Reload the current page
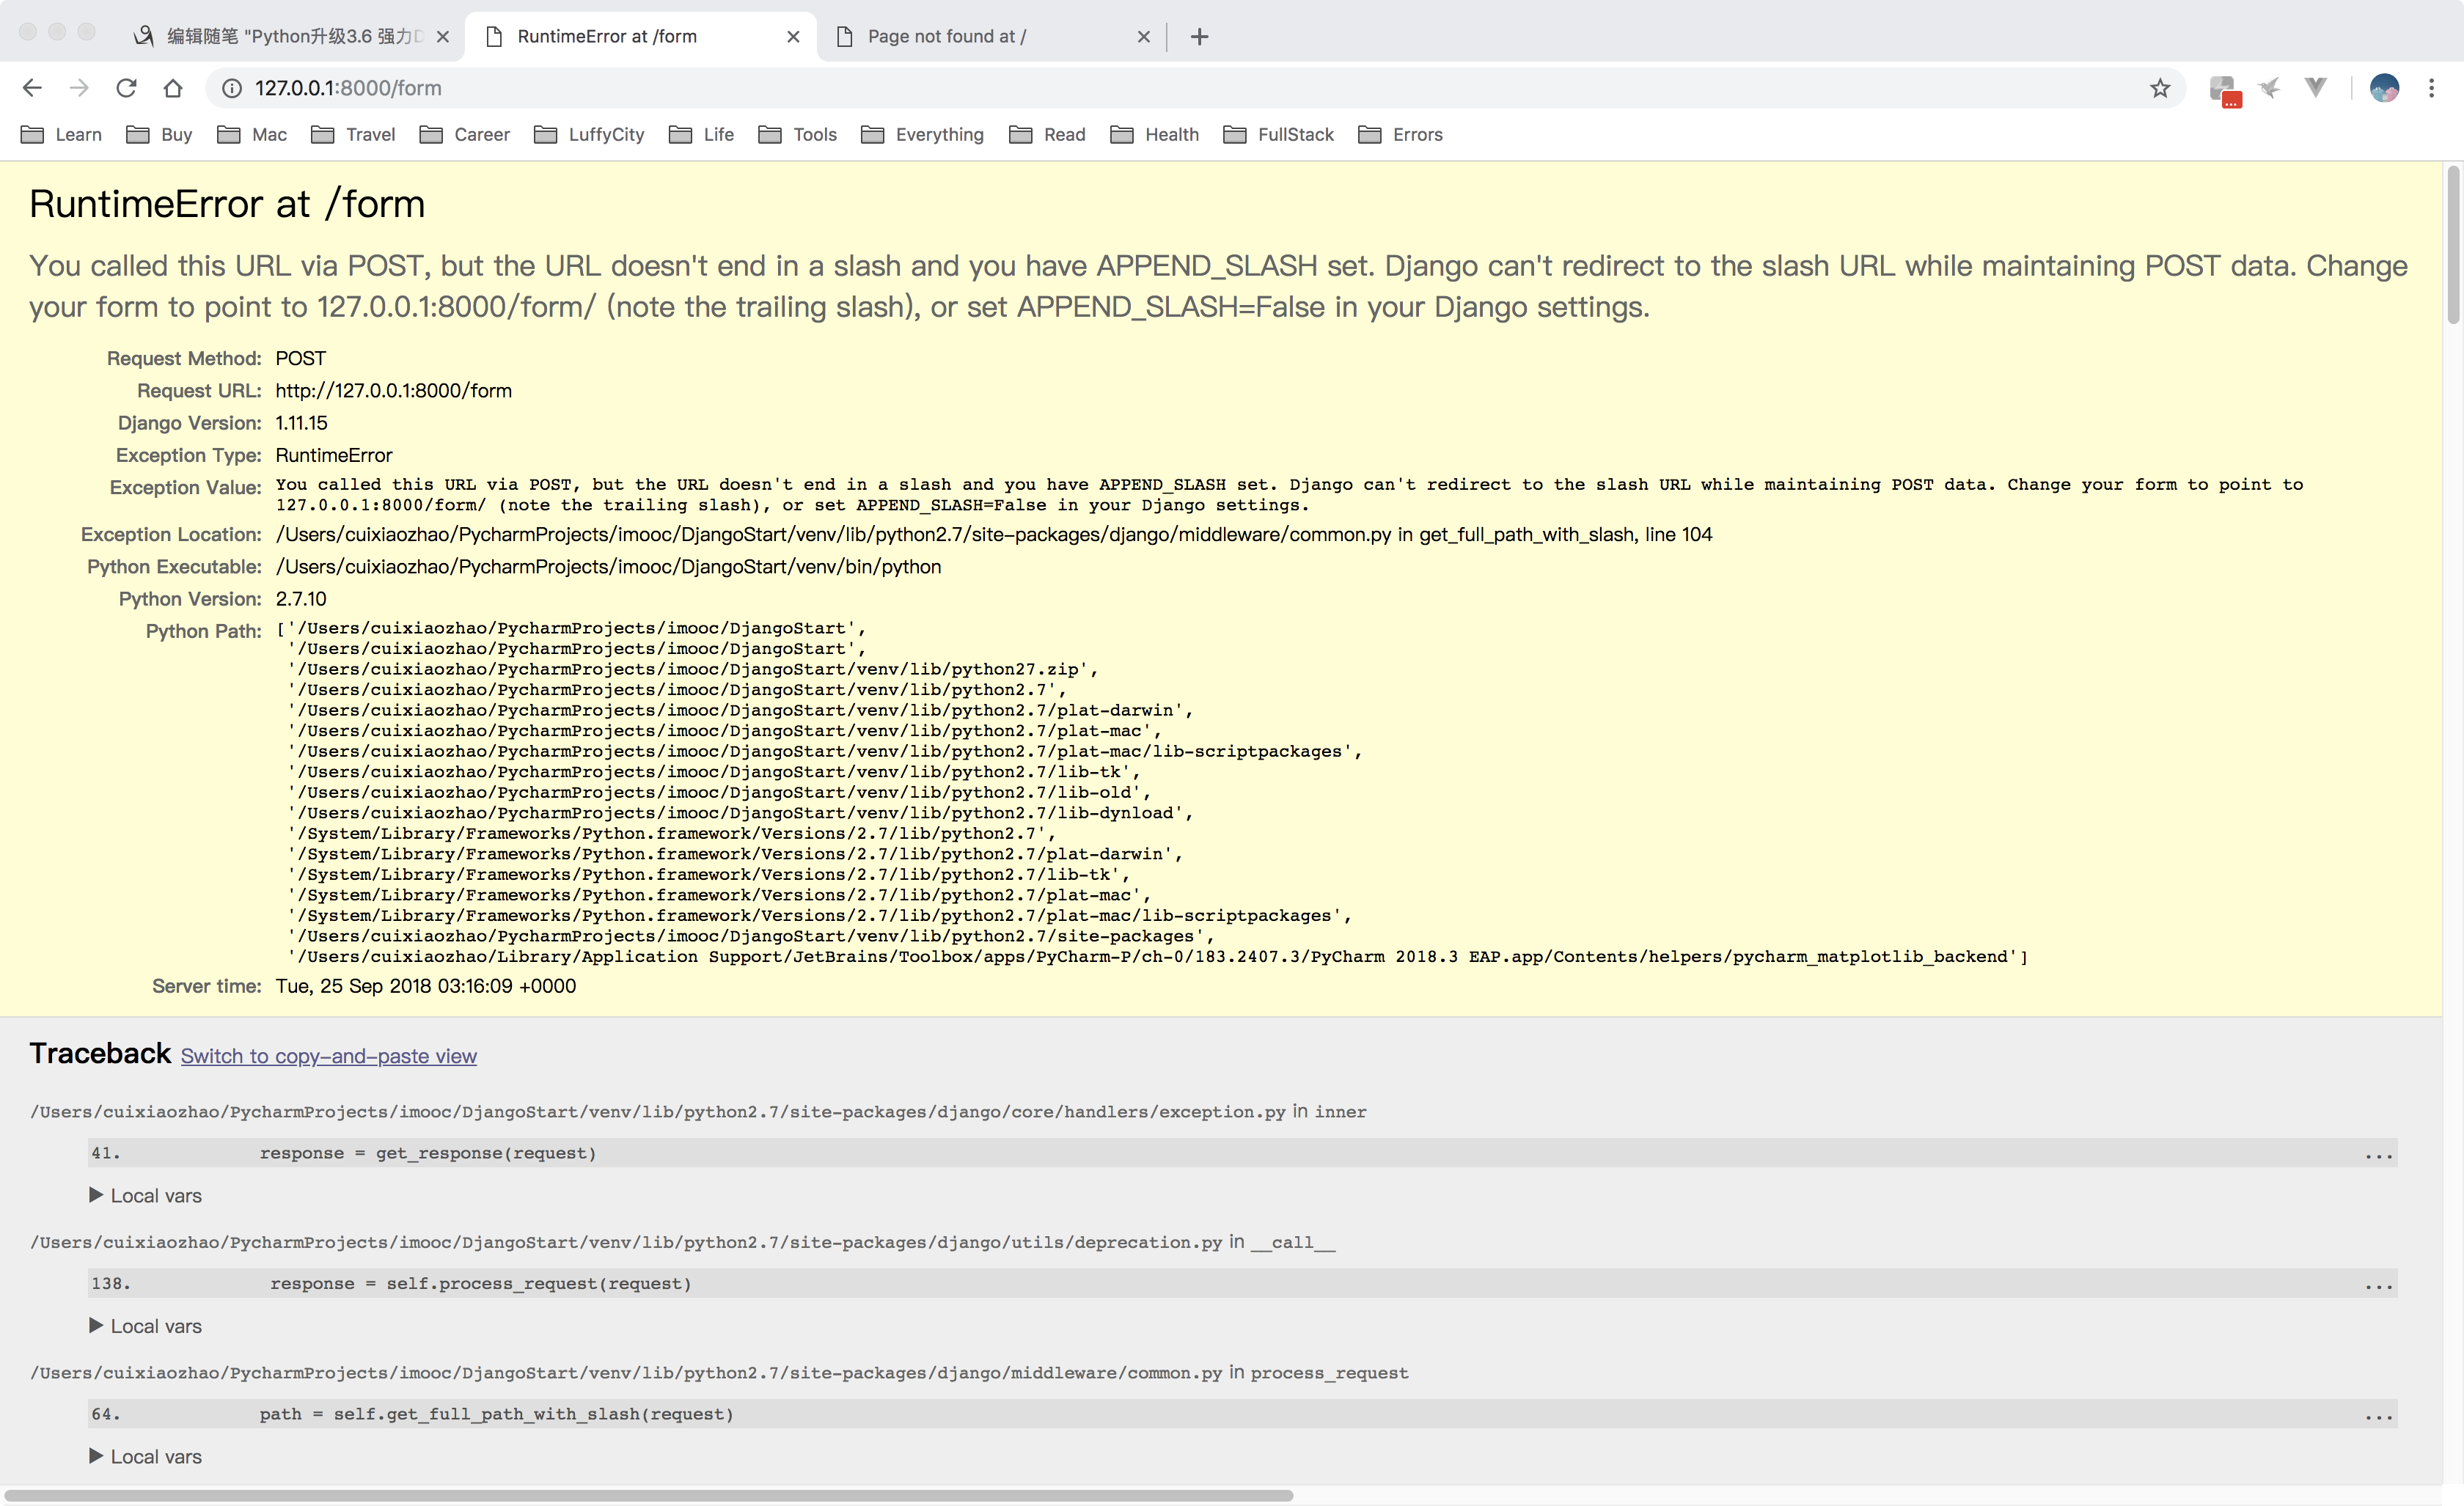This screenshot has width=2464, height=1506. (126, 88)
